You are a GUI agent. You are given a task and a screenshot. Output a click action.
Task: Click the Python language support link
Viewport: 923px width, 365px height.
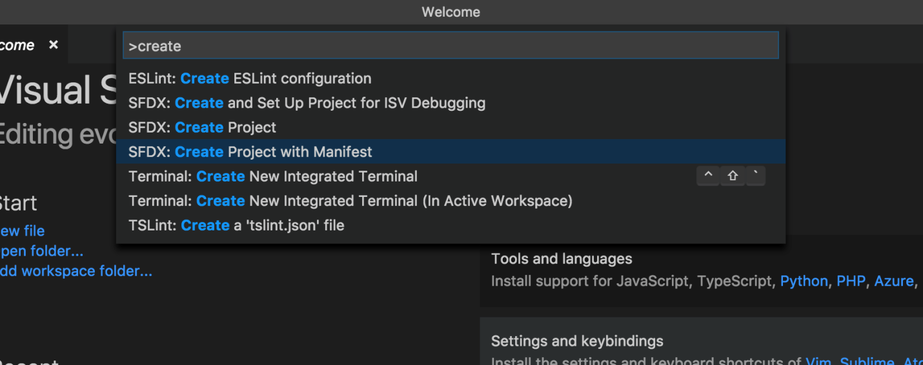[804, 281]
